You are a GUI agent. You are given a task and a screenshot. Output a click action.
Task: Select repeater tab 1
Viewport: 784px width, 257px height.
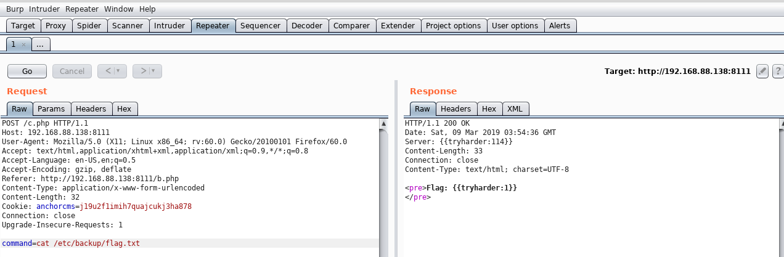[x=14, y=45]
